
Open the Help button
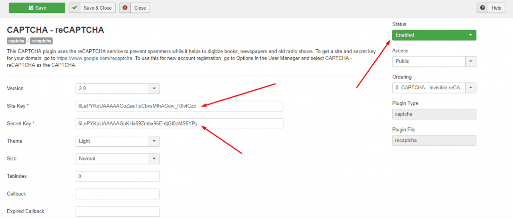[x=491, y=8]
